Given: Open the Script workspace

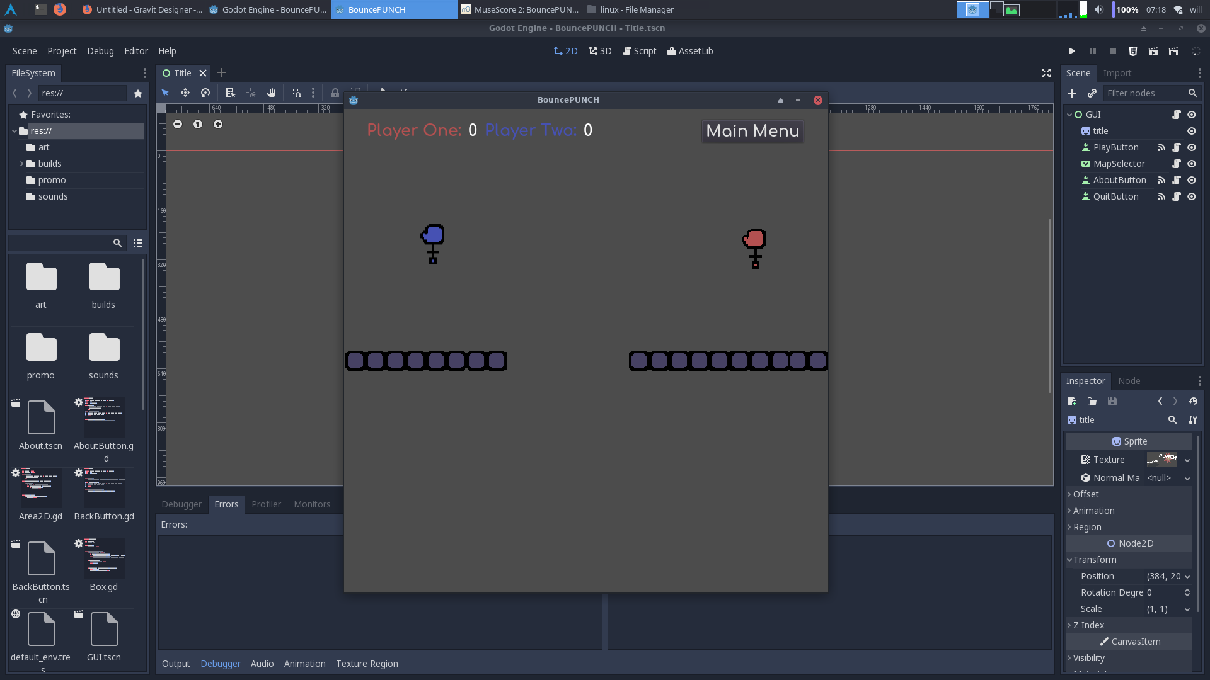Looking at the screenshot, I should (x=639, y=51).
